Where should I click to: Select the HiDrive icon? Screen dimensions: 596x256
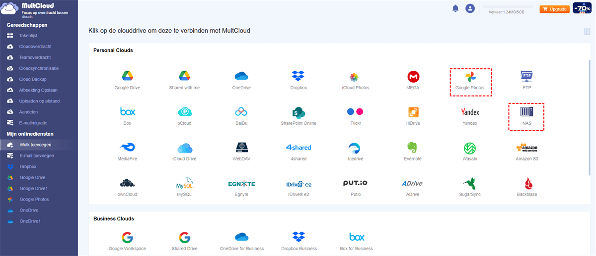[413, 112]
